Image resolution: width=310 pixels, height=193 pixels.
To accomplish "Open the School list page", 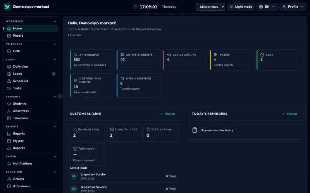I will click(x=31, y=81).
